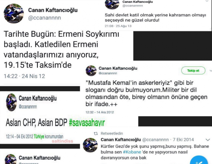212x164 pixels.
Task: Expand the chevron on the Sahi devlet tweet
Action: point(207,1)
